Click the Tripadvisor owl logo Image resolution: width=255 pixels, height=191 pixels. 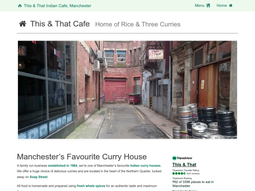click(174, 158)
